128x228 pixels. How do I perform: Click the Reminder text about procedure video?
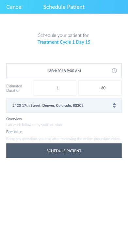pos(63,139)
